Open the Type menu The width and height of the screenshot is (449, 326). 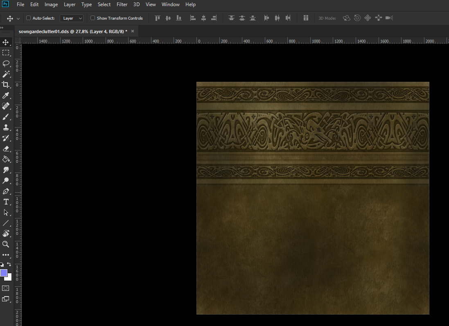click(x=86, y=4)
